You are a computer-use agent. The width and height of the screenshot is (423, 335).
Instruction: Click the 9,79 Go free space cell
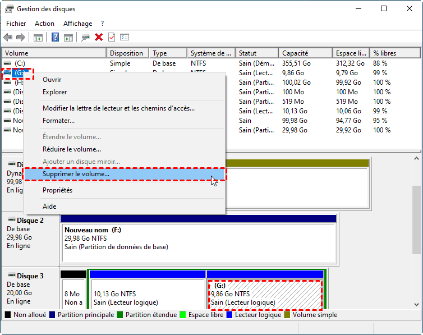(x=347, y=73)
